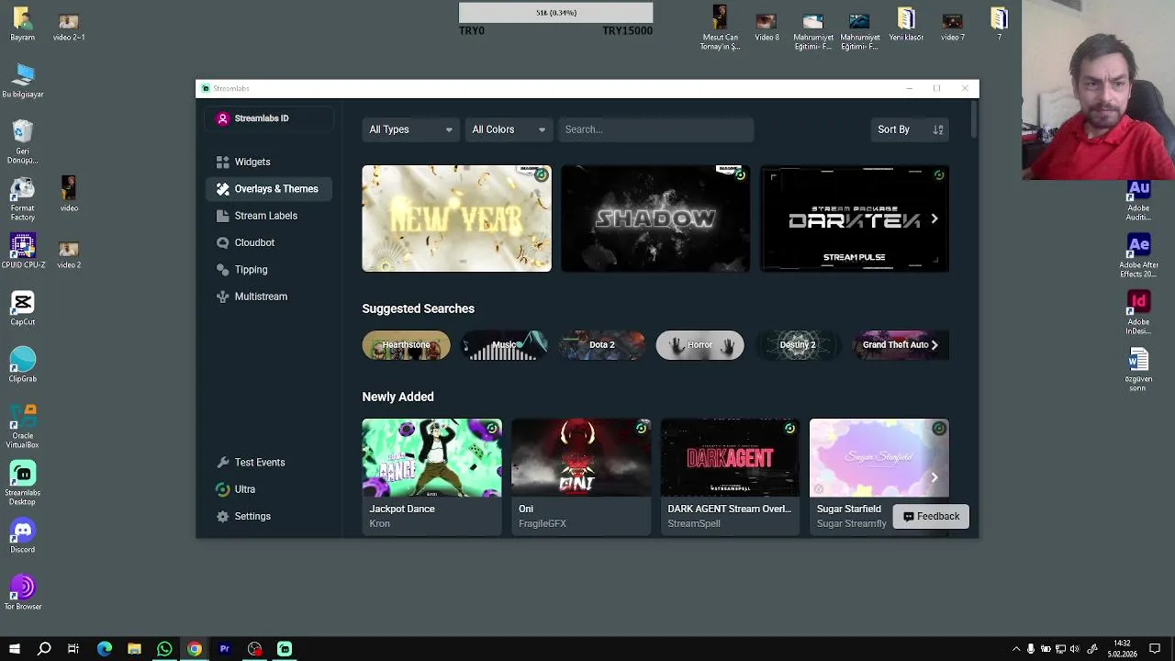
Task: Open the Darktek Stream Pulse theme
Action: click(854, 218)
